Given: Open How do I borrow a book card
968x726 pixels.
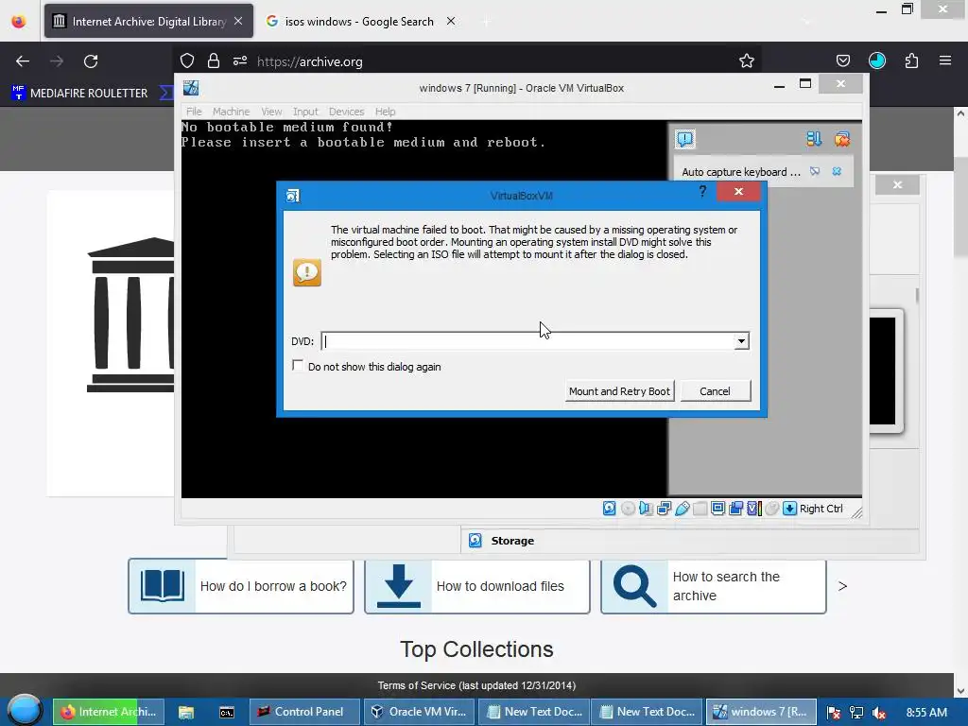Looking at the screenshot, I should [241, 586].
